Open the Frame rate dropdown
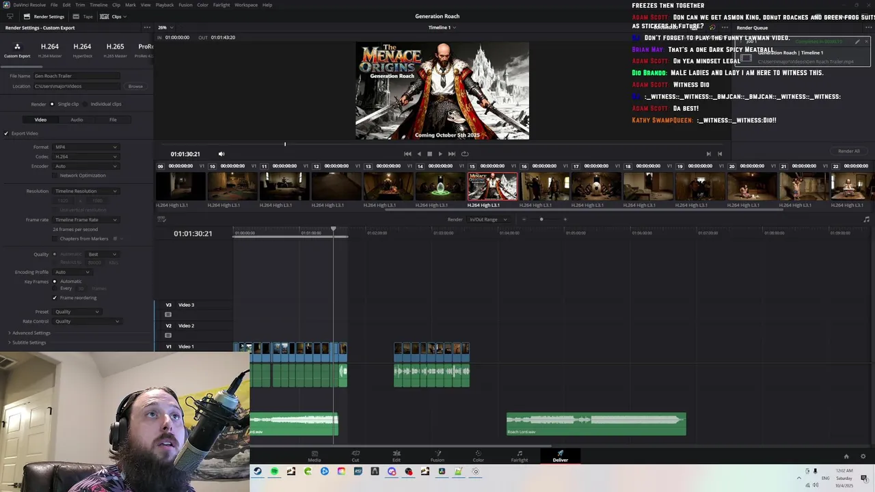875x492 pixels. point(86,220)
